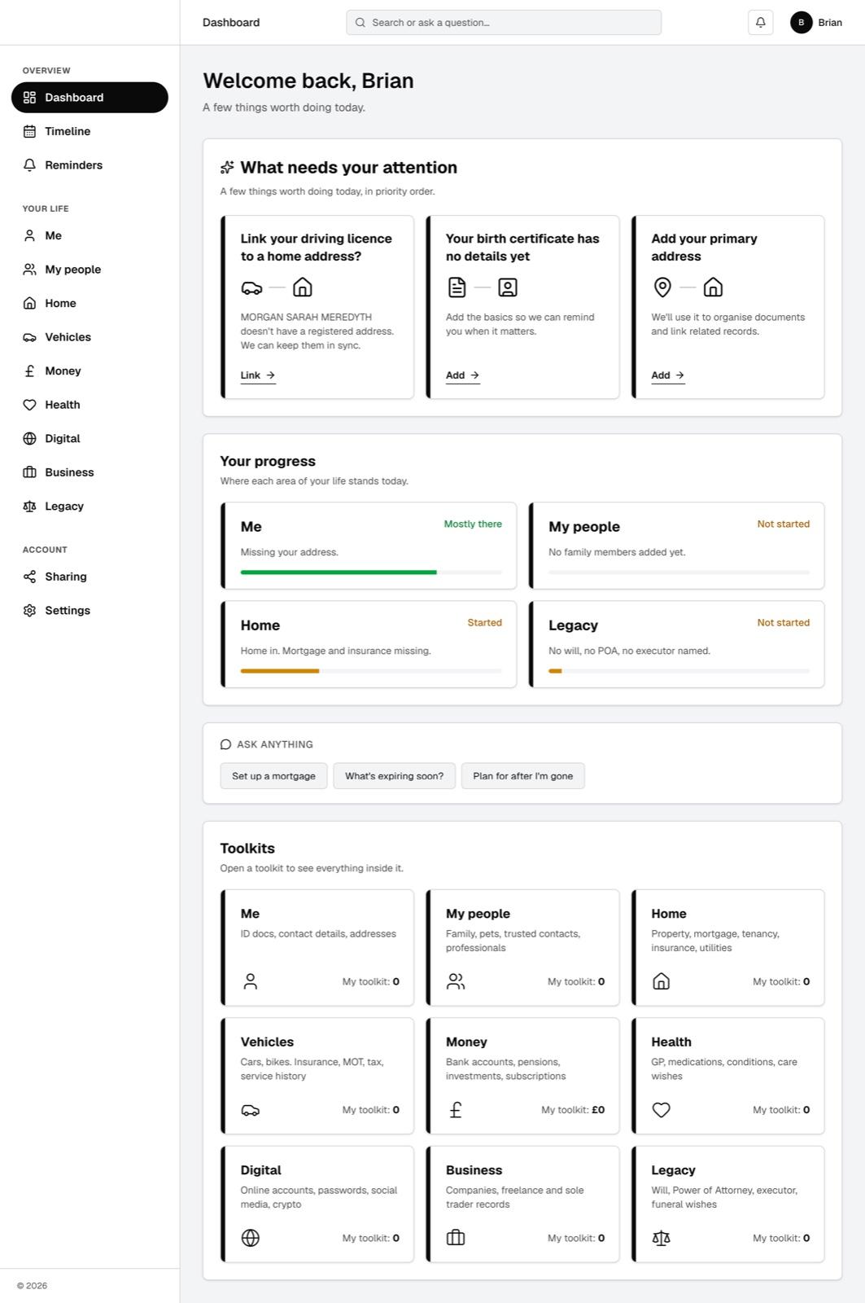Open Vehicles sidebar item
This screenshot has width=865, height=1303.
(x=90, y=337)
